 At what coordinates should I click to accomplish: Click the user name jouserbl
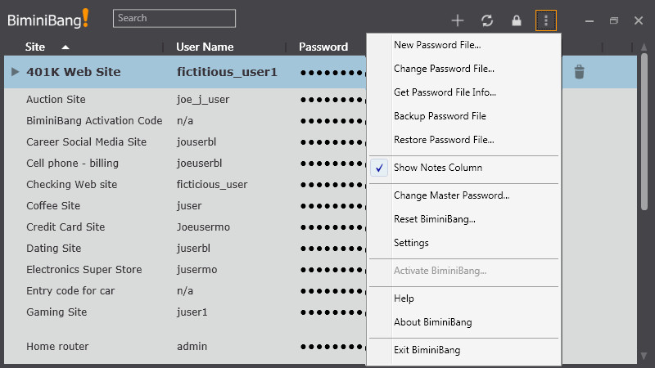tap(196, 142)
